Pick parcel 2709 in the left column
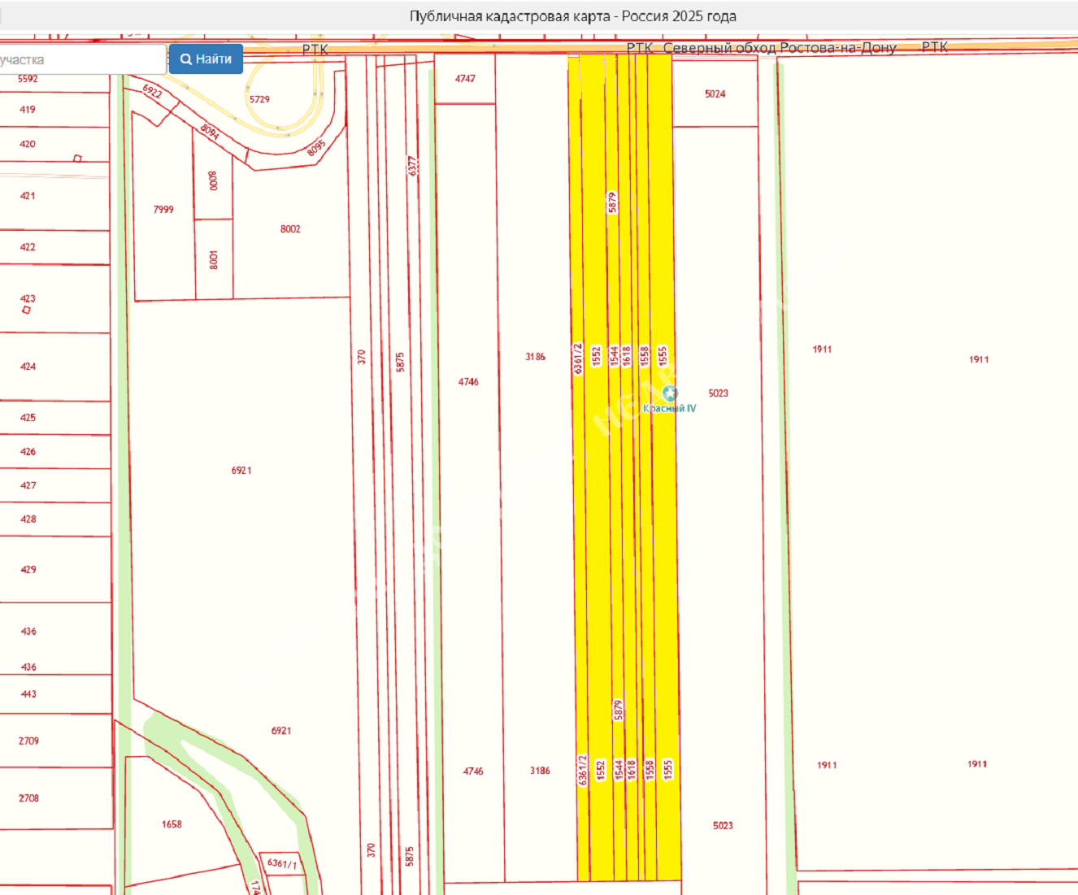Viewport: 1078px width, 895px height. point(28,741)
